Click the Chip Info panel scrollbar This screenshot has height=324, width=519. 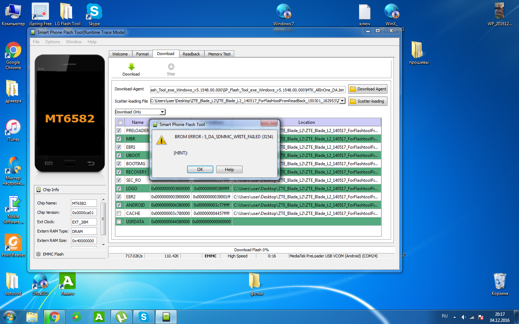coord(103,219)
